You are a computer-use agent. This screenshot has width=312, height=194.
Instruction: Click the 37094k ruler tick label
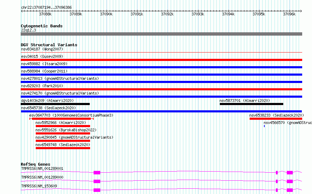pyautogui.click(x=228, y=14)
